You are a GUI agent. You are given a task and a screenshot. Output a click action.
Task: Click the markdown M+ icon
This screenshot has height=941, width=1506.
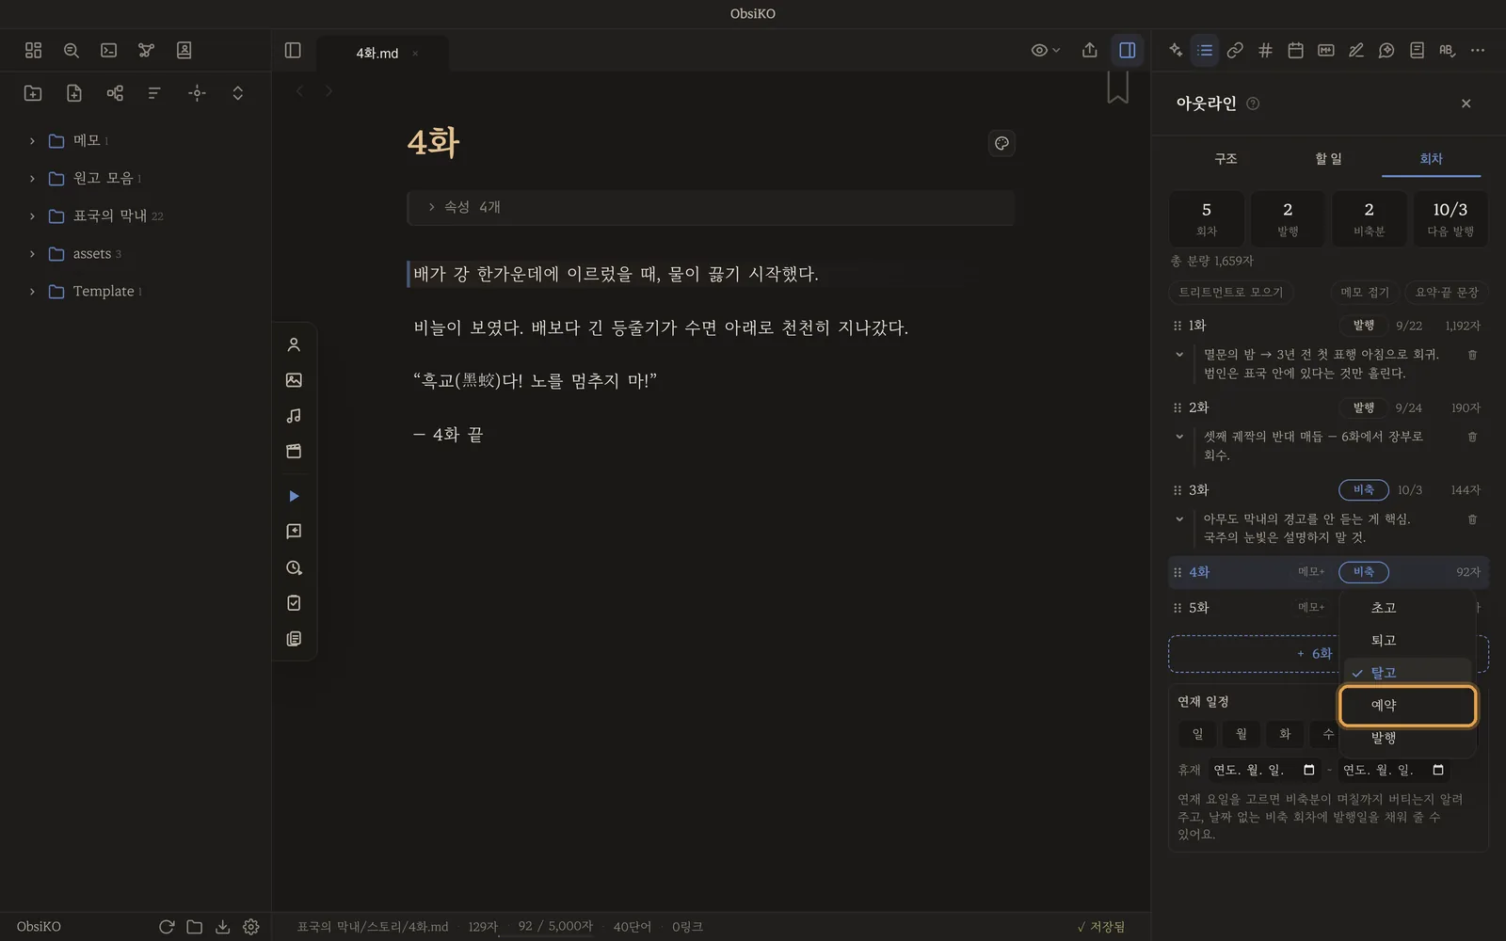[x=1325, y=50]
